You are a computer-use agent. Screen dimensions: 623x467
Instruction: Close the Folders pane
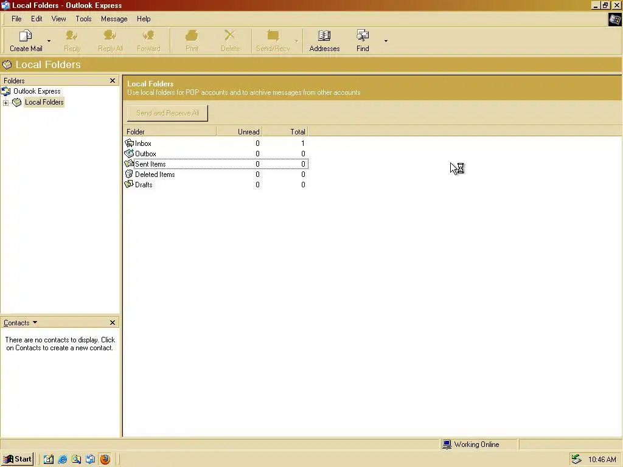[x=113, y=81]
